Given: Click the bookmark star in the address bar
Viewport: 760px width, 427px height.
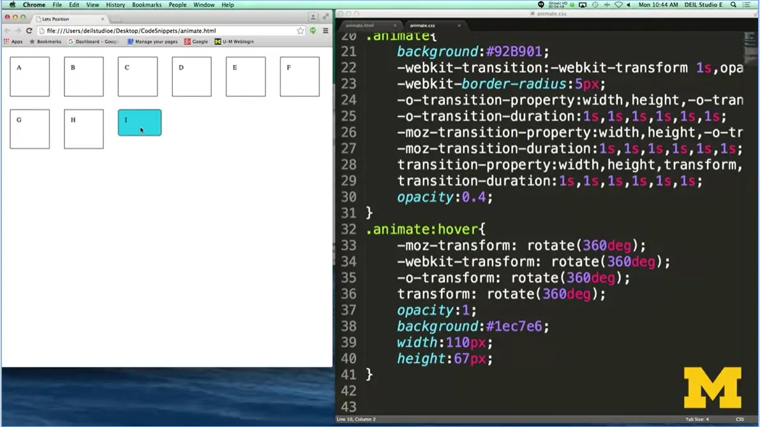Looking at the screenshot, I should (299, 30).
